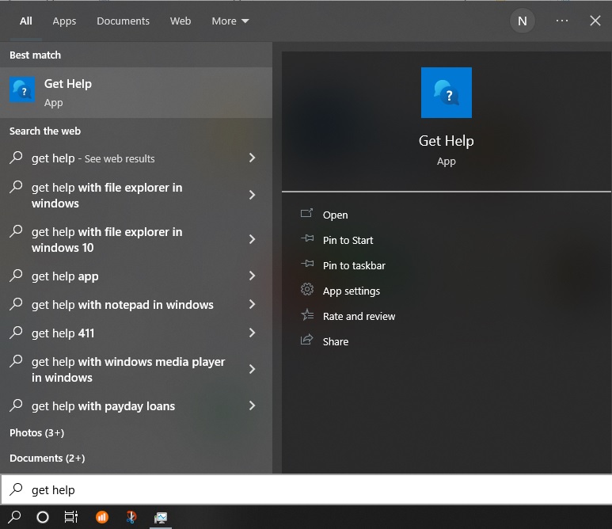The height and width of the screenshot is (529, 612).
Task: Select Share for the Get Help app
Action: point(336,341)
